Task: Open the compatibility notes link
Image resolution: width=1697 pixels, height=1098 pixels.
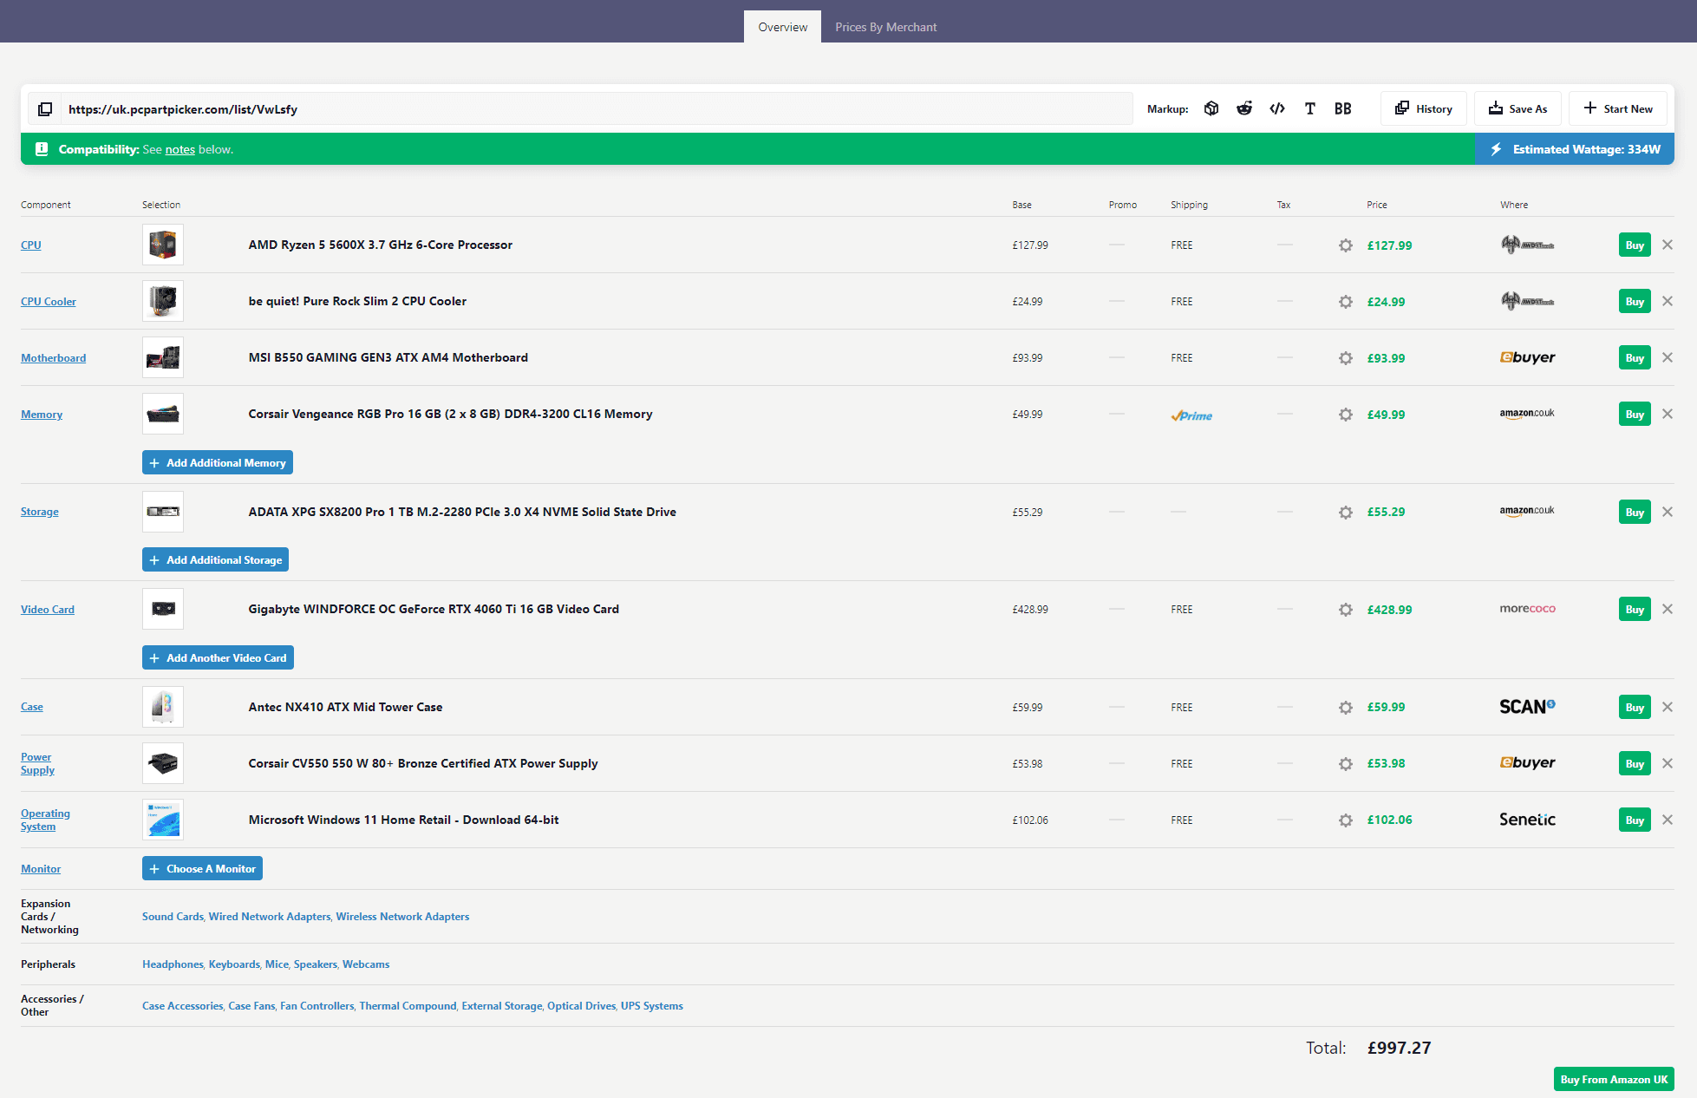Action: coord(180,149)
